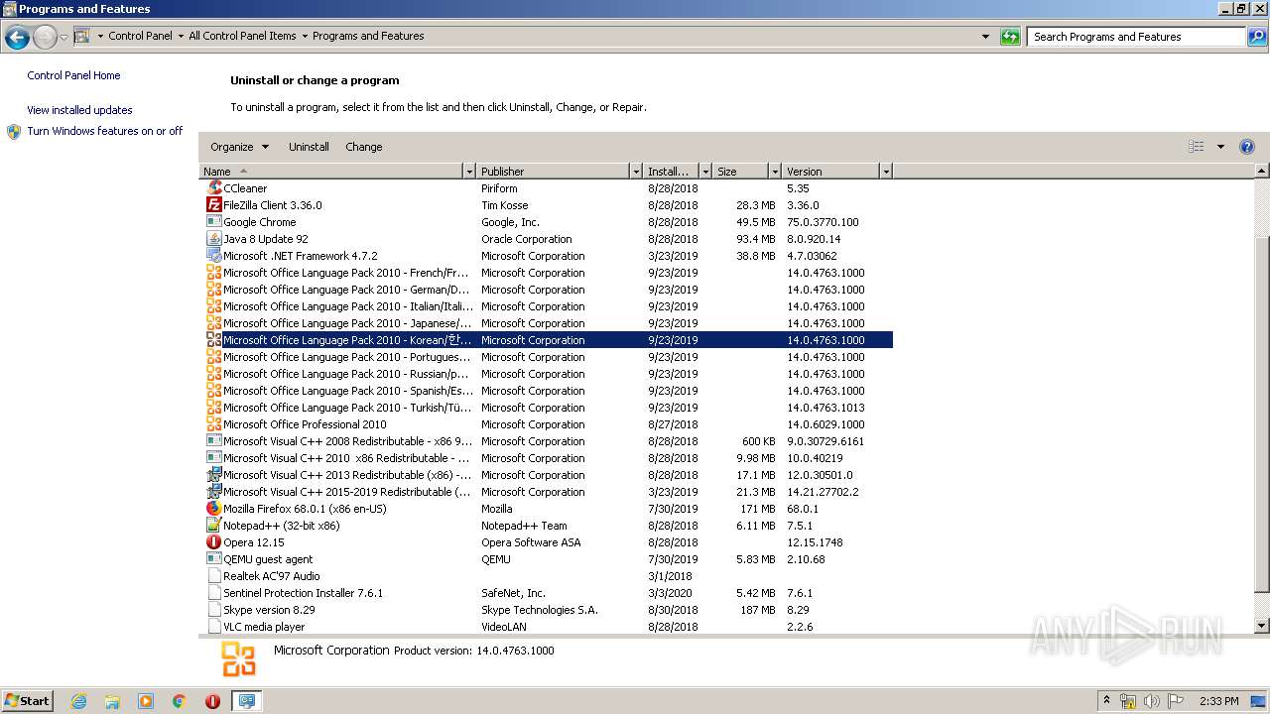This screenshot has width=1270, height=714.
Task: Click the FileZilla Client icon
Action: pos(214,205)
